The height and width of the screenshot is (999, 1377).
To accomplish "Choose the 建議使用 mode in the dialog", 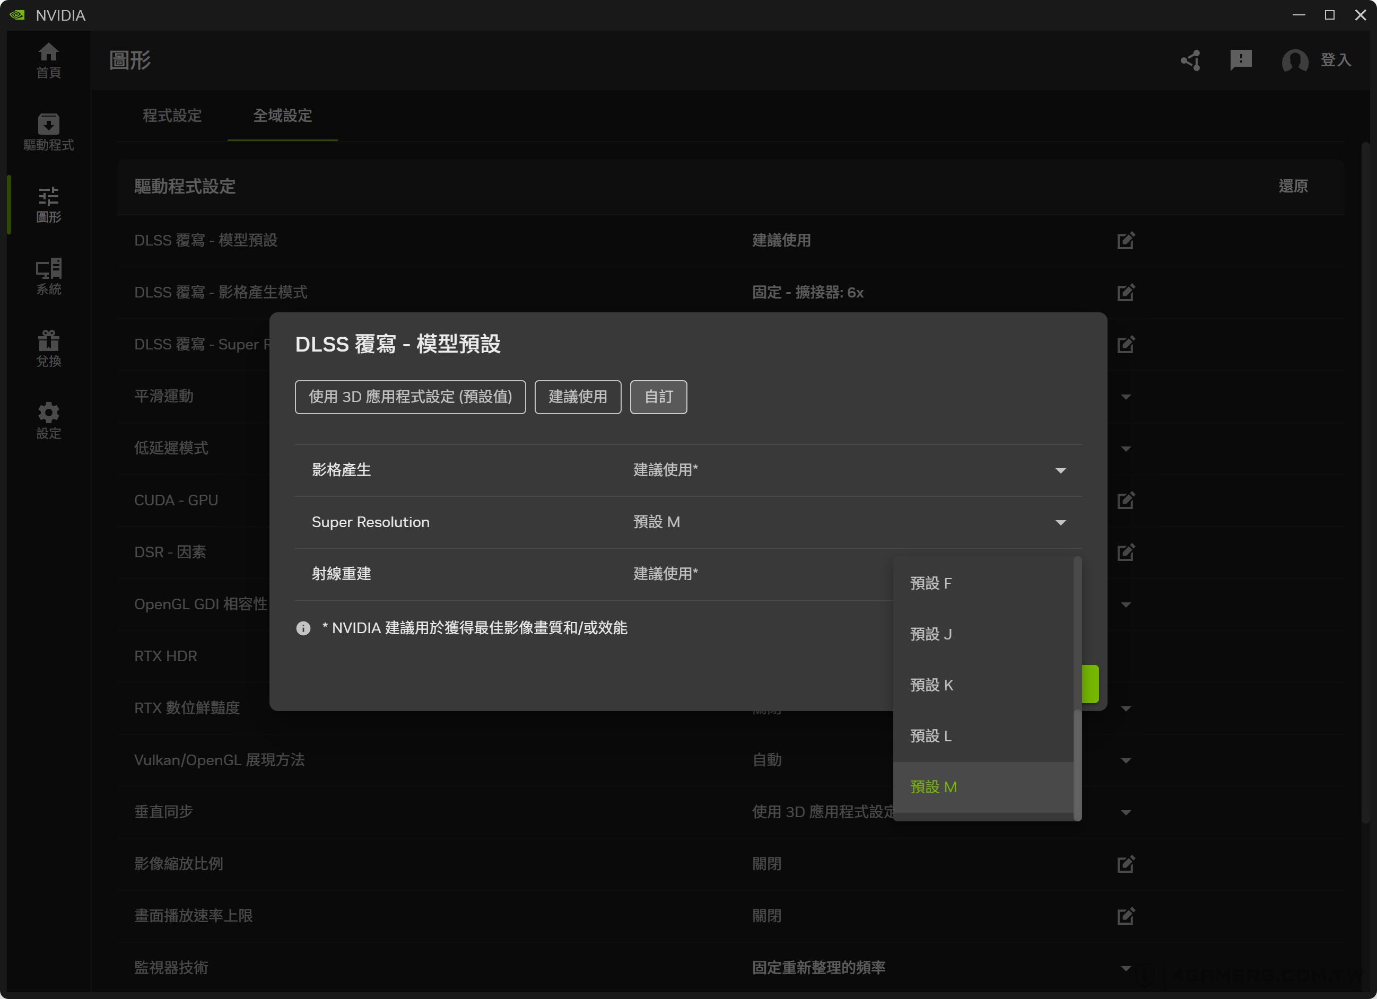I will tap(578, 396).
